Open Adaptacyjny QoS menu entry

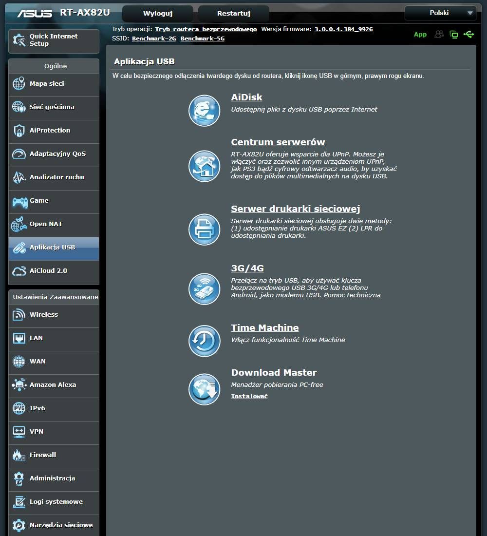pos(54,155)
